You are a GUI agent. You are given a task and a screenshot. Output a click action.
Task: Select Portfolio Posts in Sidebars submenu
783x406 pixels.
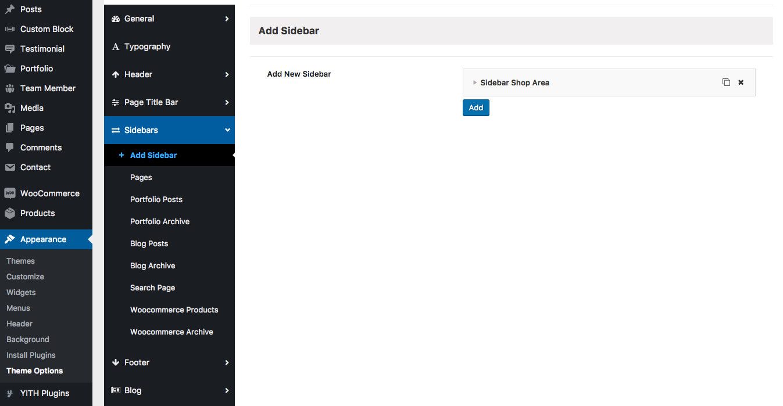point(156,199)
